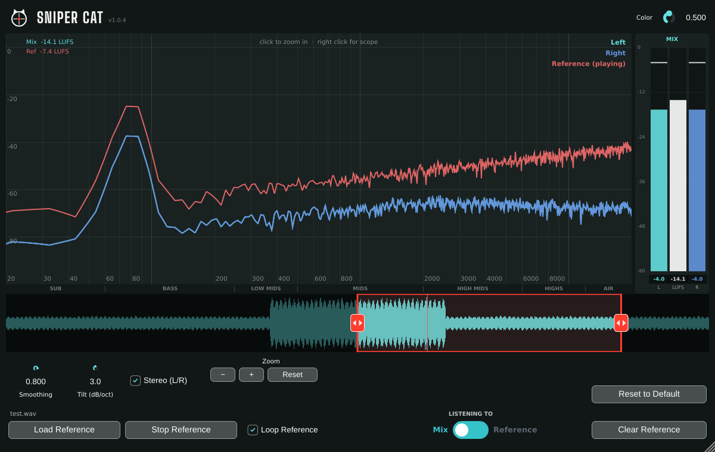Click the left loop region handle
This screenshot has width=715, height=452.
click(x=357, y=323)
